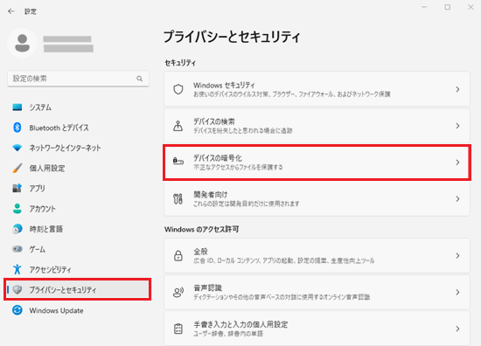The height and width of the screenshot is (346, 481).
Task: Click the 時刻と言語 globe clock icon
Action: [x=17, y=229]
